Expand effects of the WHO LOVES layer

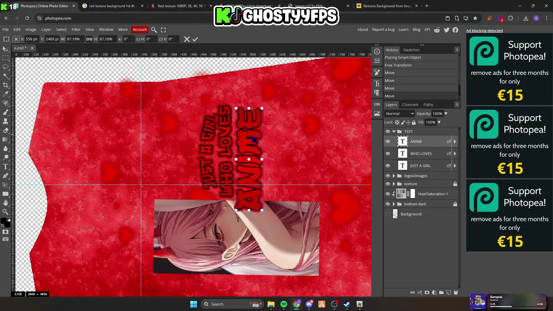pos(454,153)
